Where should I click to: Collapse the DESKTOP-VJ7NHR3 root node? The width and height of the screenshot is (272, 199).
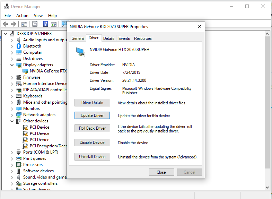(6, 34)
